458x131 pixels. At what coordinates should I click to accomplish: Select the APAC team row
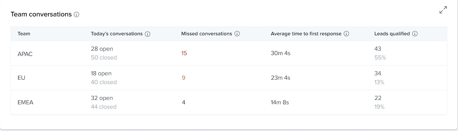pyautogui.click(x=229, y=53)
